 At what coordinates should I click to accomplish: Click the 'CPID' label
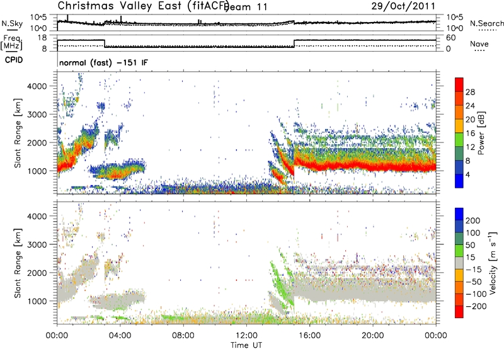pyautogui.click(x=14, y=60)
